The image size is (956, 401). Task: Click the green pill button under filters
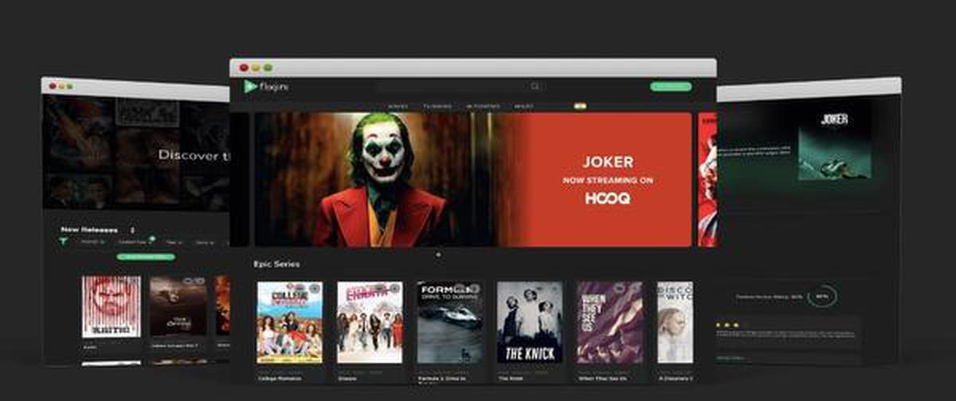click(x=145, y=257)
